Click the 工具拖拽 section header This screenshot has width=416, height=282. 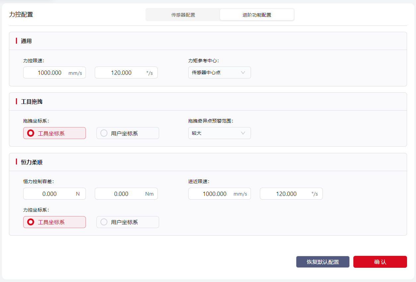point(32,102)
